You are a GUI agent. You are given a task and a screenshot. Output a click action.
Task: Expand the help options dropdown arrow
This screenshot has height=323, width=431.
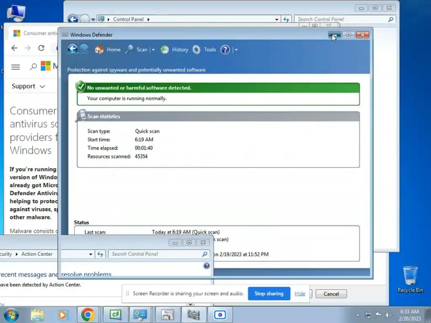pos(236,50)
